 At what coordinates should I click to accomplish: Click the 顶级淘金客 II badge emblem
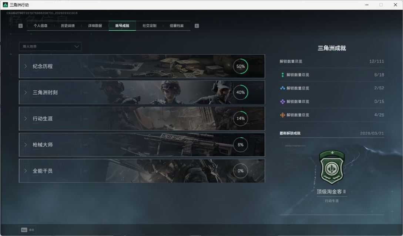click(x=332, y=167)
